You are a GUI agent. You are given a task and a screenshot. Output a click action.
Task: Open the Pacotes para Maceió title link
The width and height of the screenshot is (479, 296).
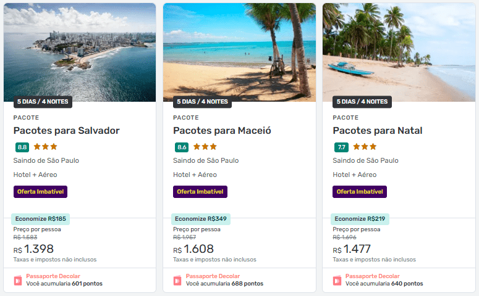click(222, 131)
